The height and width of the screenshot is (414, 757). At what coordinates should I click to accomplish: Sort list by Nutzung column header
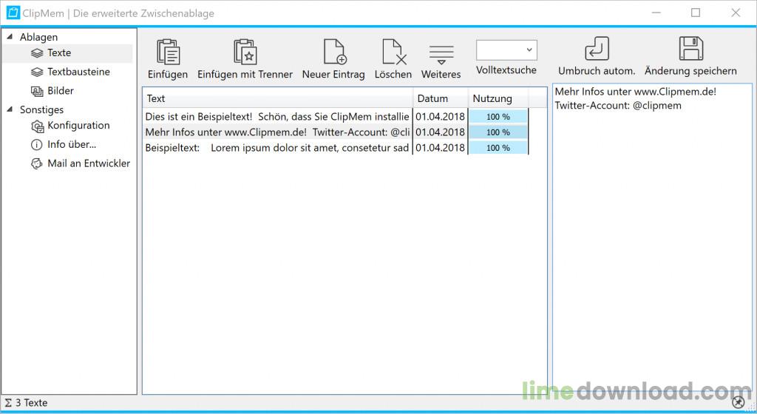[x=492, y=98]
